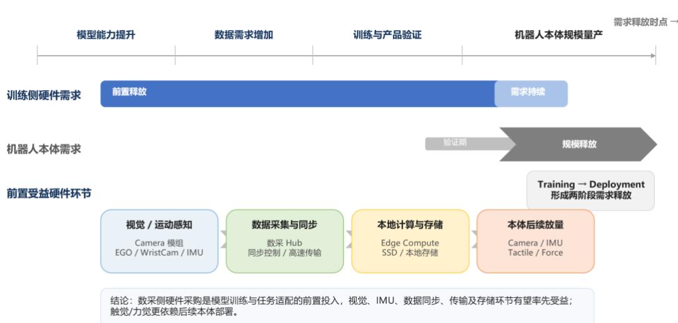Click the 训练与产品验证 stage heading
678x323 pixels.
point(387,35)
